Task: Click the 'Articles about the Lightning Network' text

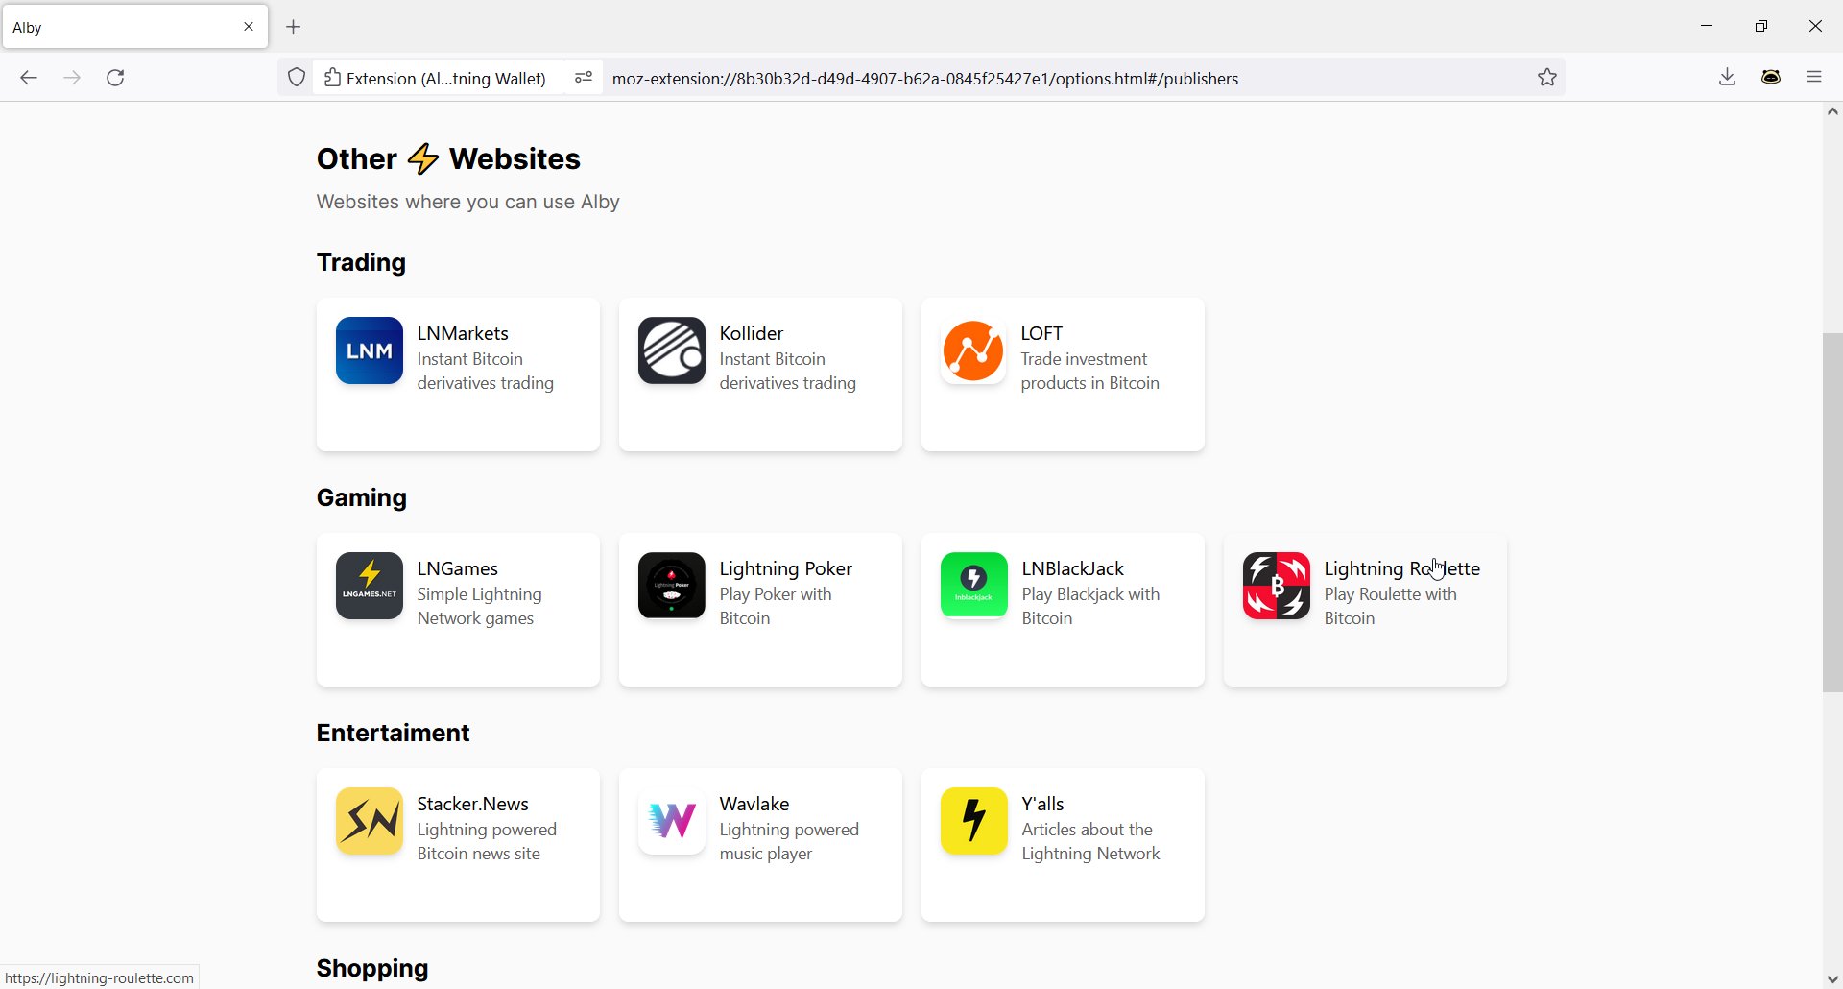Action: 1091,842
